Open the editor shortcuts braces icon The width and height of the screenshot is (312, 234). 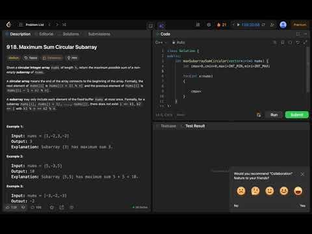(x=290, y=42)
